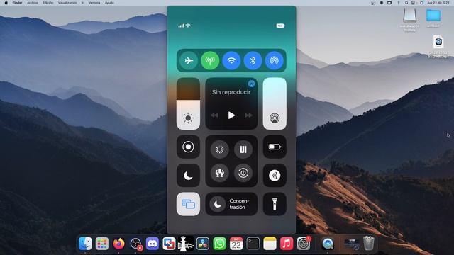Screen dimensions: 454x255
Task: Open VMware Fusion from the Dock
Action: (169, 244)
